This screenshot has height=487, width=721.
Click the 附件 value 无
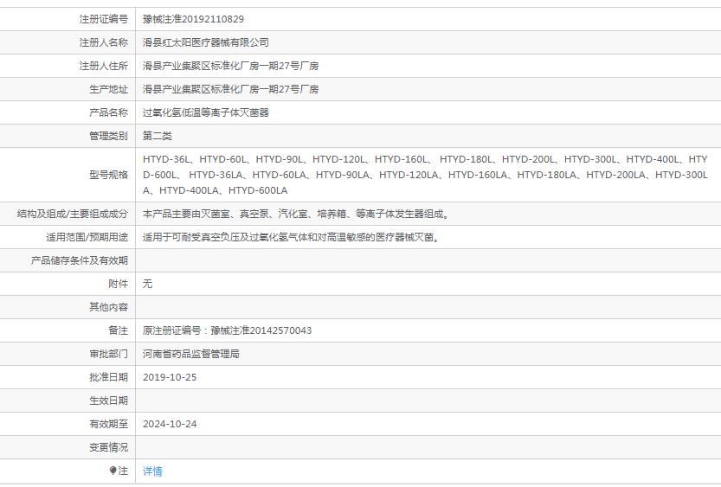point(148,284)
